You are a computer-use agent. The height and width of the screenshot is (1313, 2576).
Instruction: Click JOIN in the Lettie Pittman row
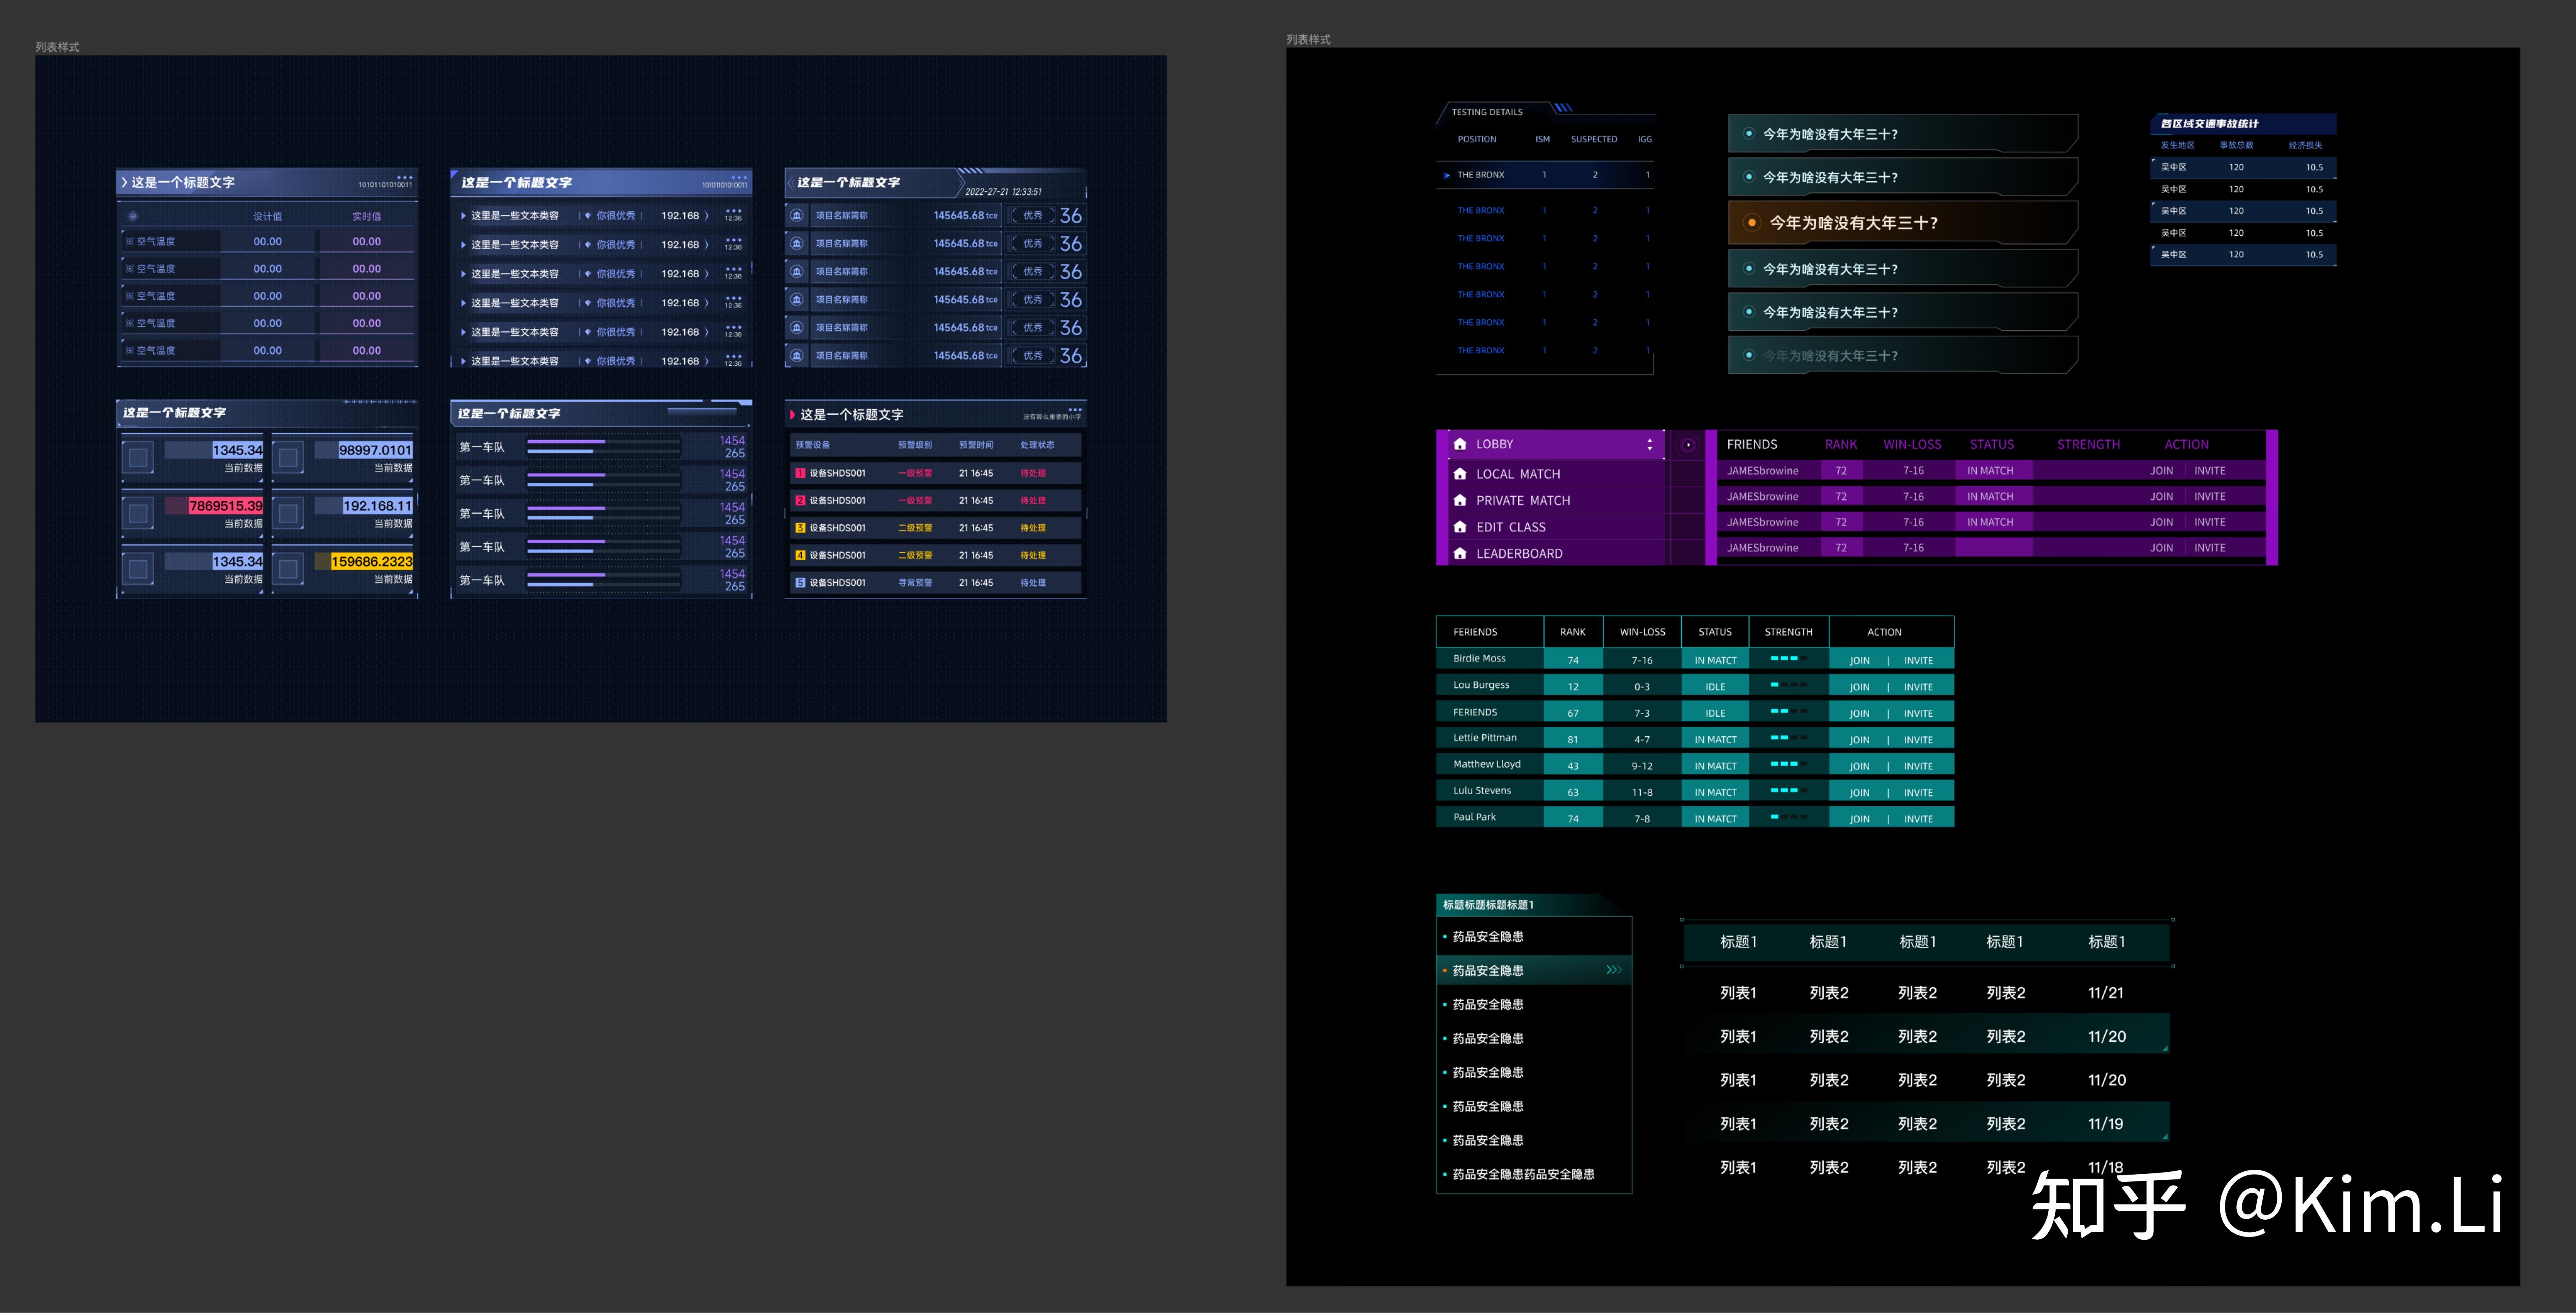pos(1859,740)
